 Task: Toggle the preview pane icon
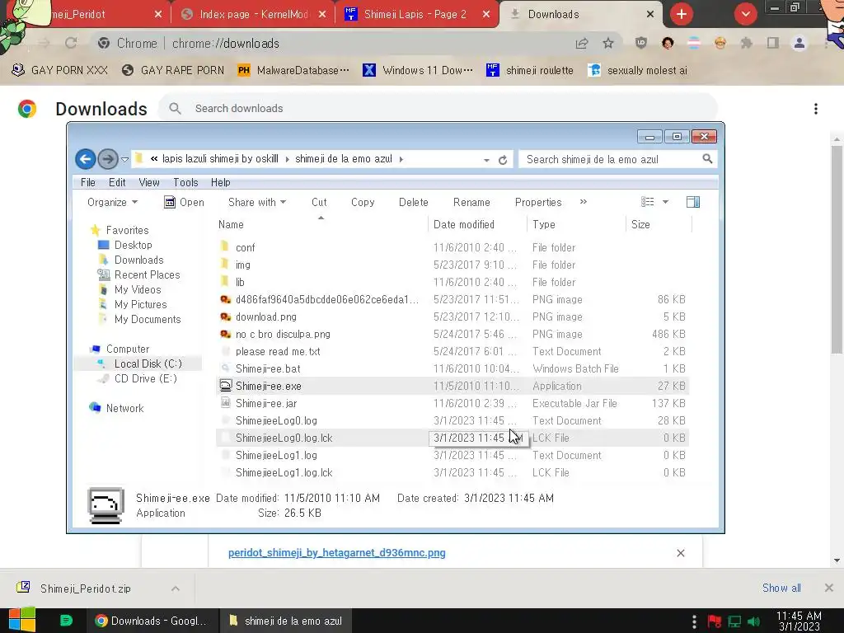click(x=693, y=202)
